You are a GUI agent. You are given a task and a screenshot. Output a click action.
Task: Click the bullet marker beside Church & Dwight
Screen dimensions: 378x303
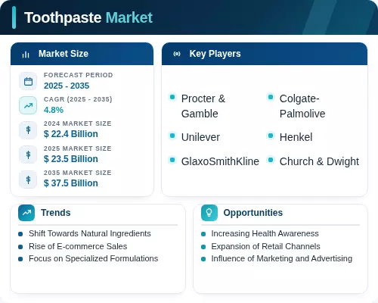(x=271, y=160)
